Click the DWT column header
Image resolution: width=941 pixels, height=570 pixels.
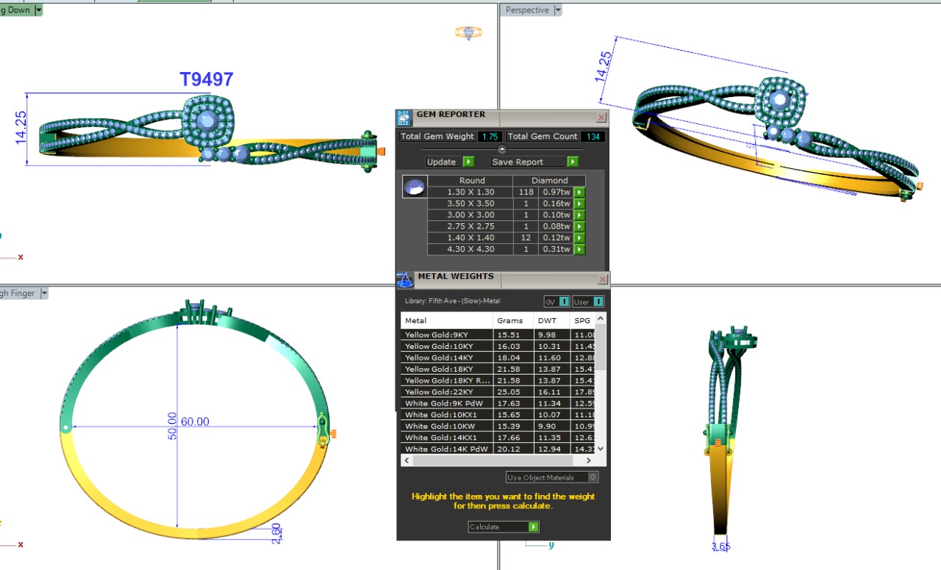tap(551, 320)
